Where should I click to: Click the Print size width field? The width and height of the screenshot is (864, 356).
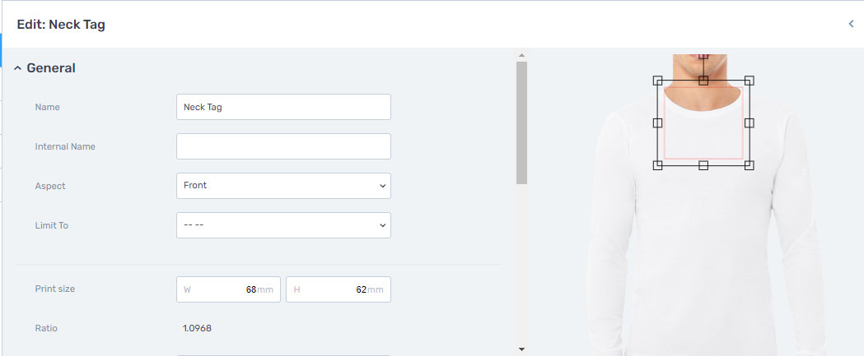(x=229, y=289)
